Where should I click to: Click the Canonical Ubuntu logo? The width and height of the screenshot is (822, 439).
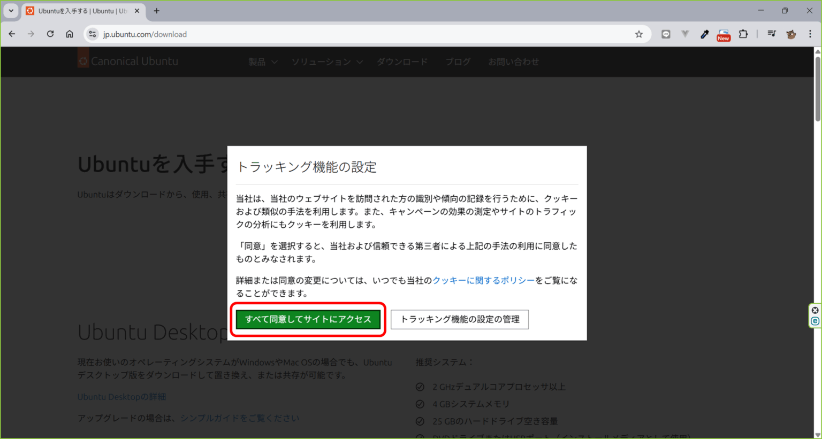(128, 61)
